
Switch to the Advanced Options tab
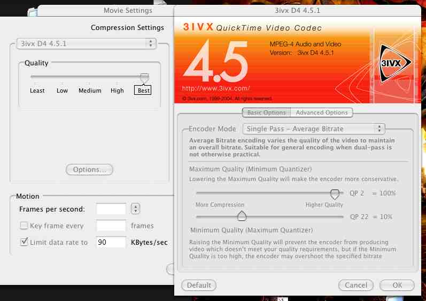[322, 112]
